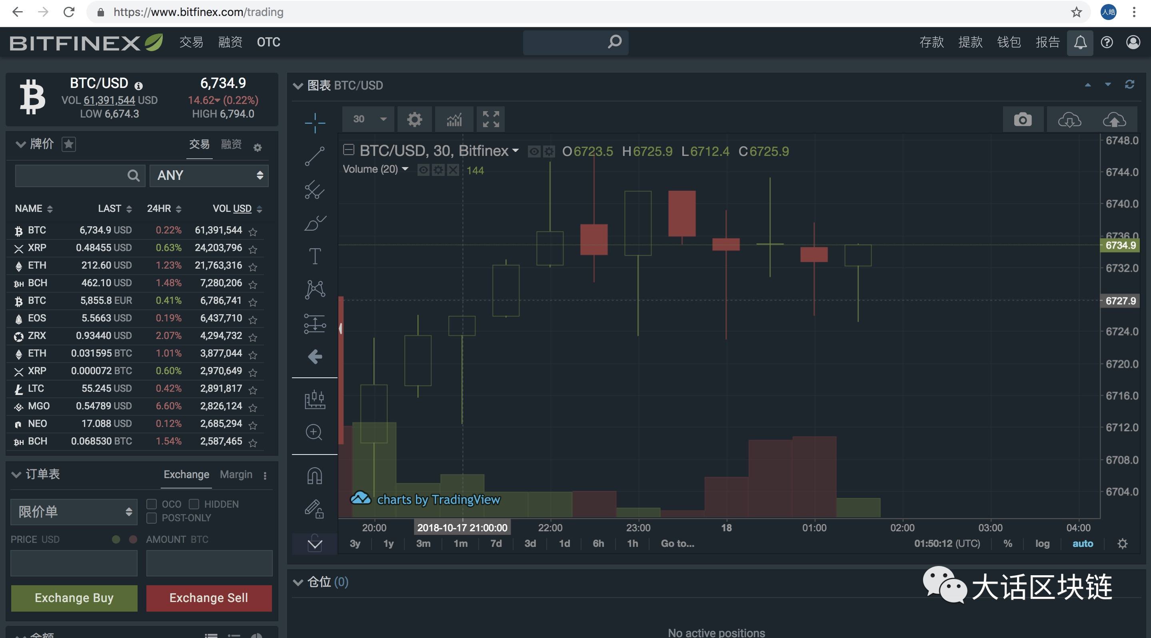
Task: Refresh the chart panel
Action: pos(1129,84)
